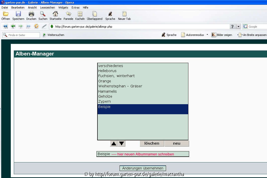The image size is (267, 178).
Task: Click the reload page icon
Action: [36, 26]
